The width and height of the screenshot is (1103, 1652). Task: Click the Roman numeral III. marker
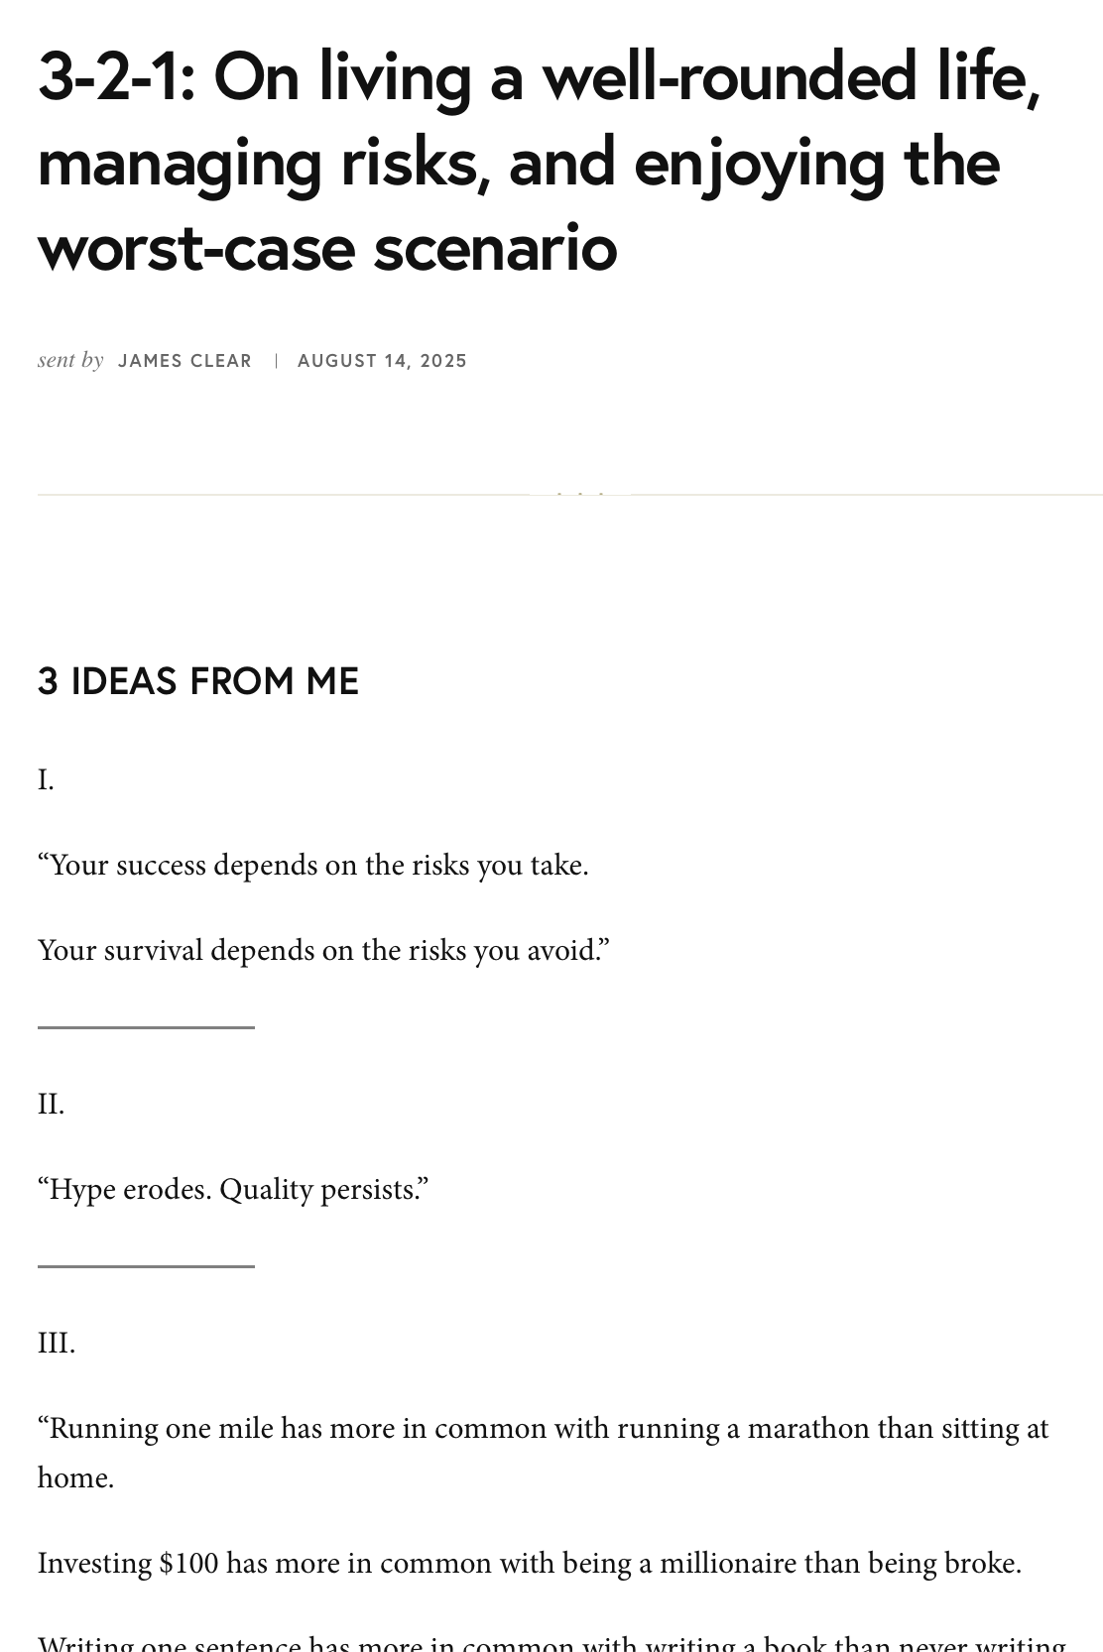point(57,1344)
